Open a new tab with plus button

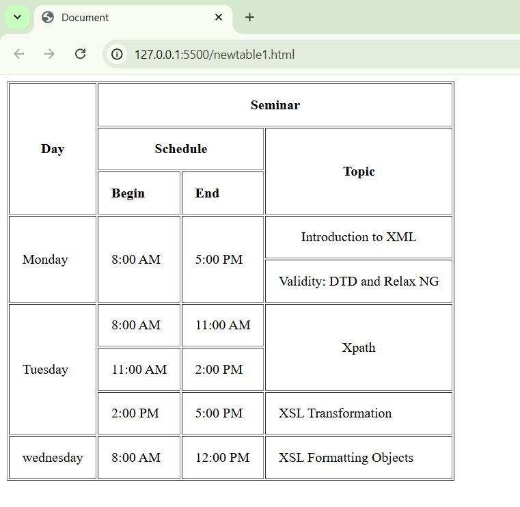[249, 17]
